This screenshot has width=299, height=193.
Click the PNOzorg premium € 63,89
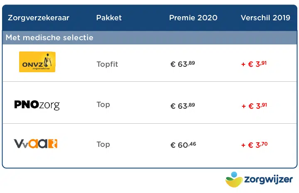[183, 106]
